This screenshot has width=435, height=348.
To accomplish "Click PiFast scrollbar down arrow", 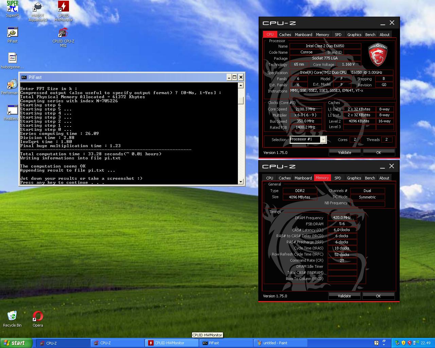I will [241, 182].
